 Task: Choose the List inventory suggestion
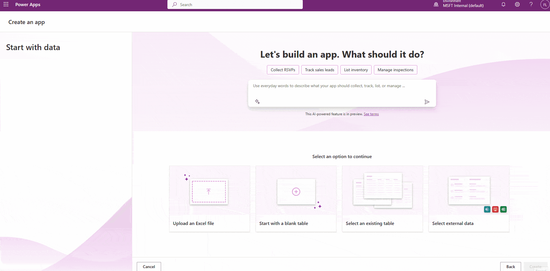[x=356, y=70]
